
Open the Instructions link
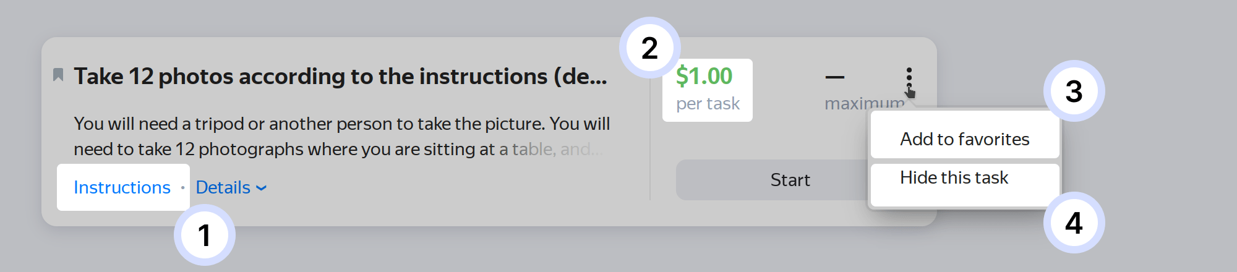[x=122, y=187]
